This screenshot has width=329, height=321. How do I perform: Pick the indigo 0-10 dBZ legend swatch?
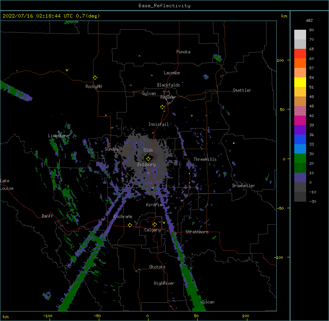click(300, 178)
